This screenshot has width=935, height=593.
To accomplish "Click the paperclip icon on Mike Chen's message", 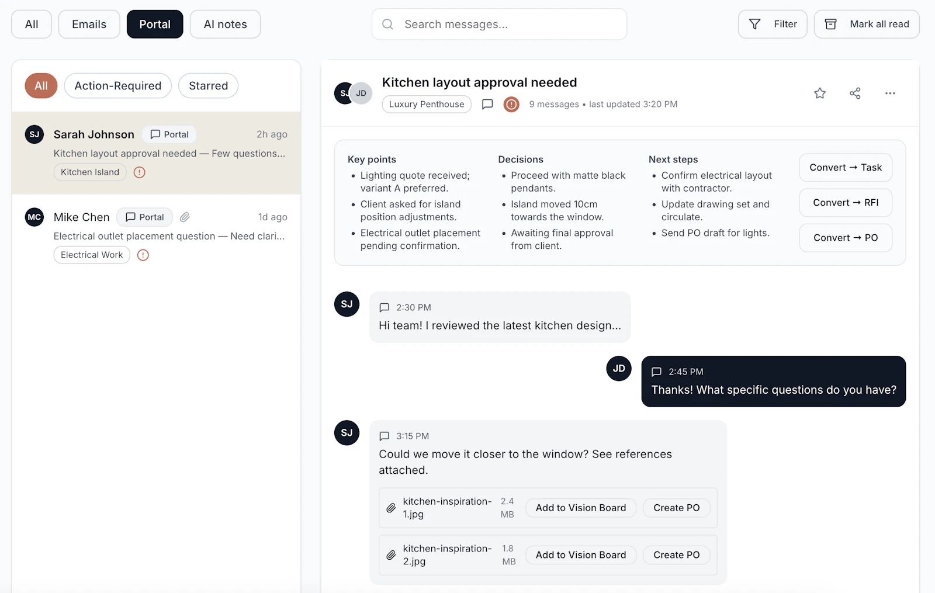I will coord(185,217).
